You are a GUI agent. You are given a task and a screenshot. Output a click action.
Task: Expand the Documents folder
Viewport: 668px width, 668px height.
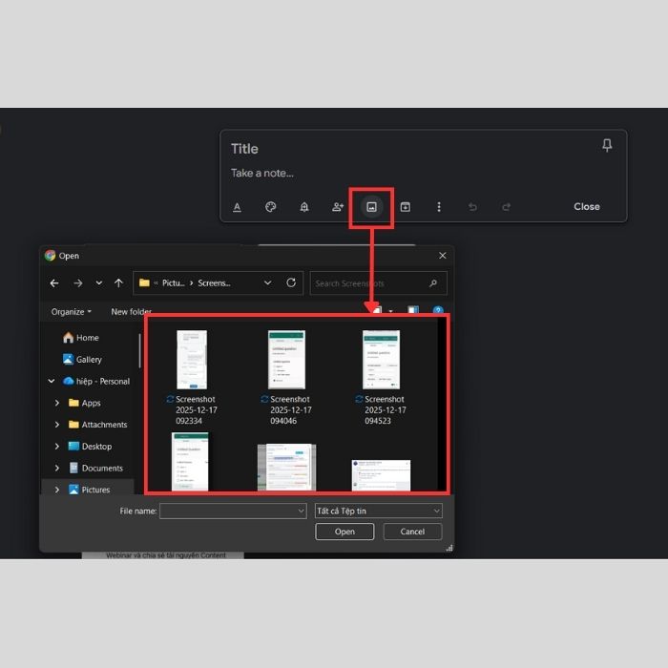pyautogui.click(x=57, y=469)
